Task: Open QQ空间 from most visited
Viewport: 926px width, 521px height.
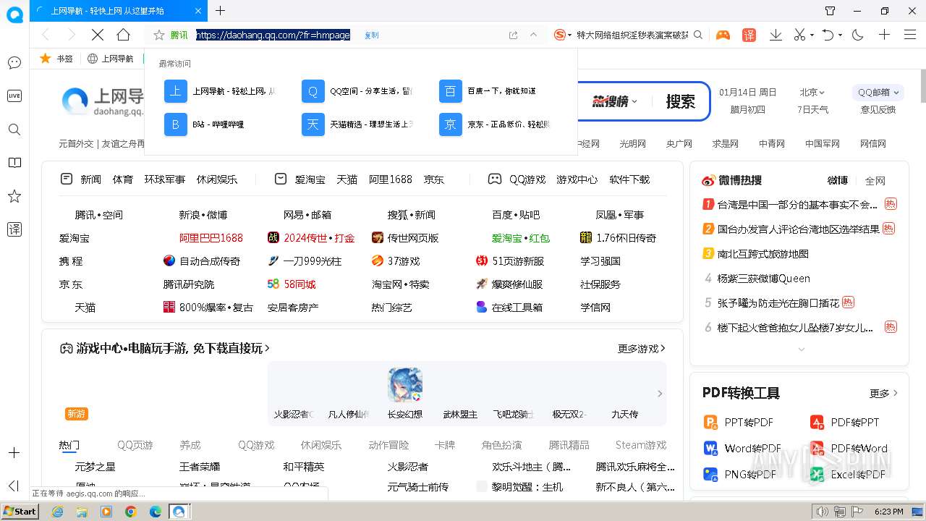Action: [x=357, y=91]
